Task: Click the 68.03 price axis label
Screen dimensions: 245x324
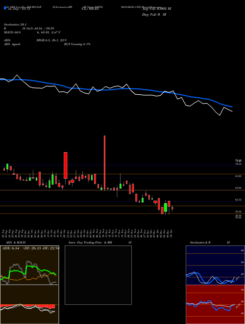Action: (x=239, y=176)
